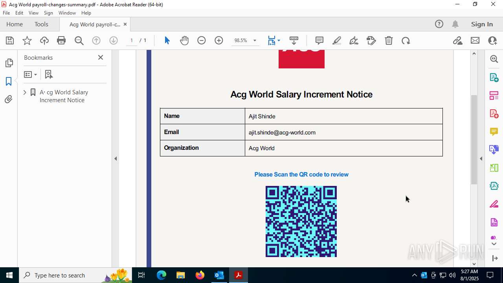
Task: Open the Attachments paperclip panel
Action: [x=9, y=99]
